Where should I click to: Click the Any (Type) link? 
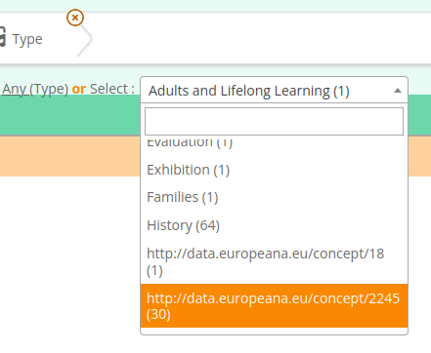(x=35, y=89)
